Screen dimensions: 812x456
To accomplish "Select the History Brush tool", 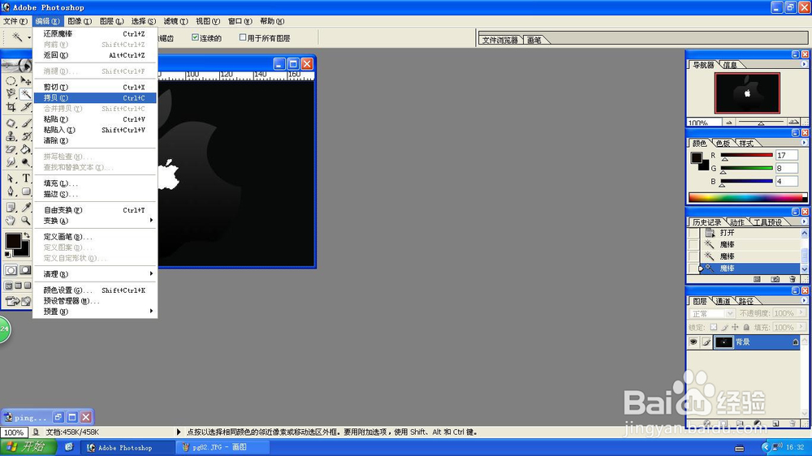I will pos(25,136).
